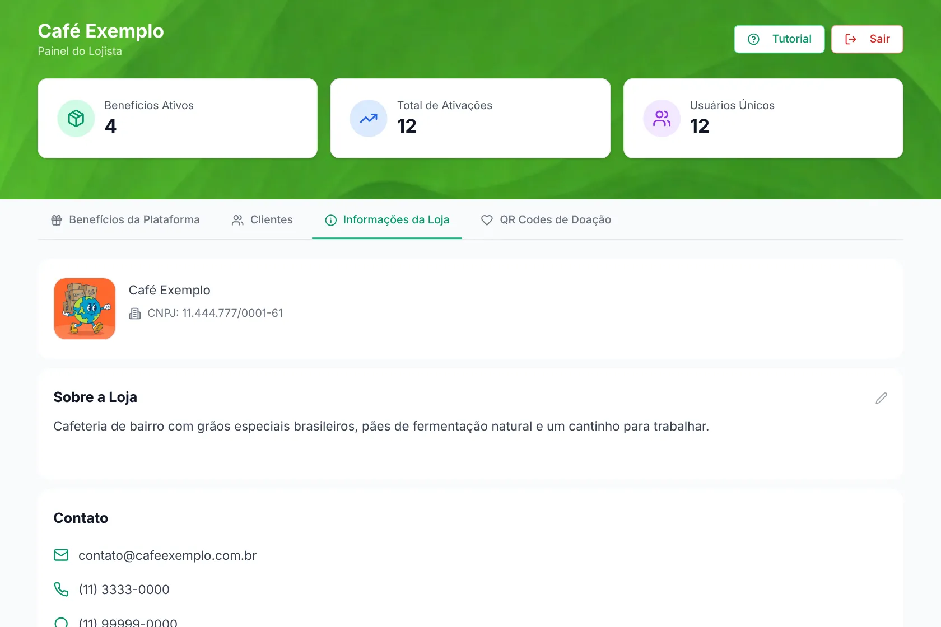
Task: Click the Total de Ativações value 12
Action: pos(407,126)
